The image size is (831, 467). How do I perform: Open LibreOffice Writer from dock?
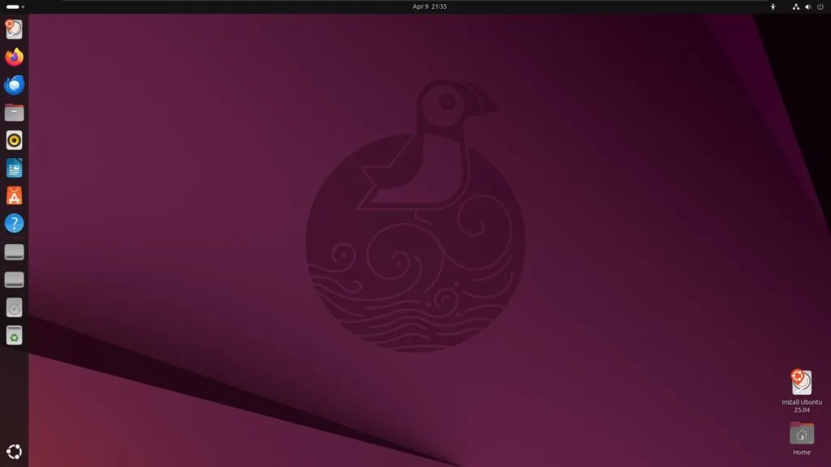coord(15,169)
